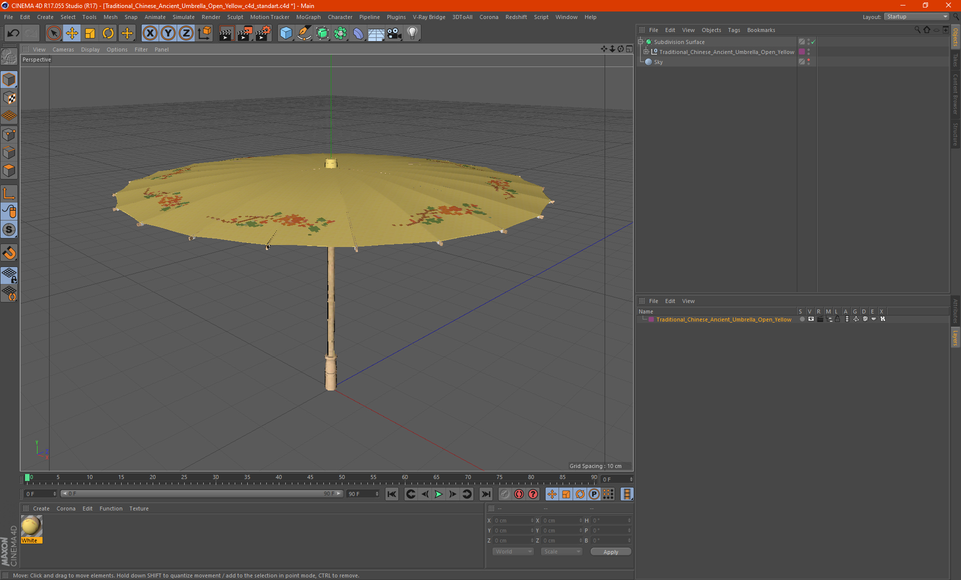
Task: Toggle the coordinate system icon
Action: [x=205, y=33]
